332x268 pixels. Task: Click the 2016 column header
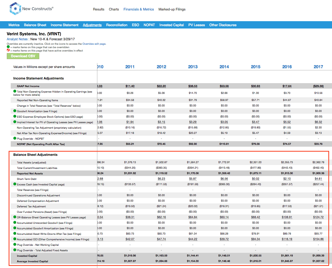click(x=287, y=67)
